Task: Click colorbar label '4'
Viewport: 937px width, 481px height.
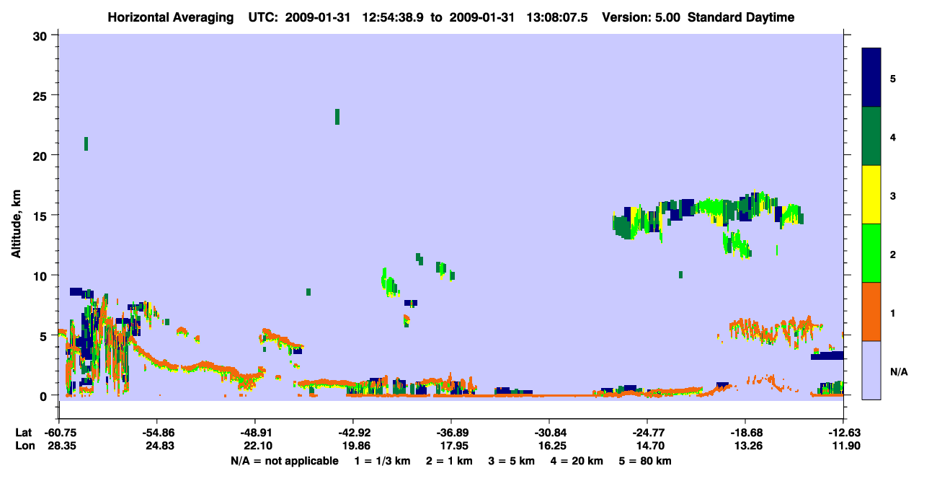Action: pyautogui.click(x=893, y=137)
